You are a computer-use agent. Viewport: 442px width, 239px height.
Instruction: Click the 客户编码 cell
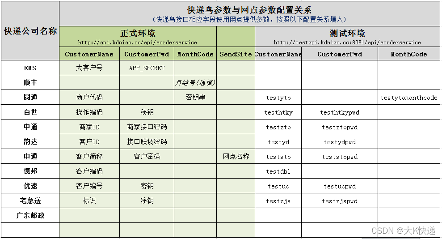89,171
